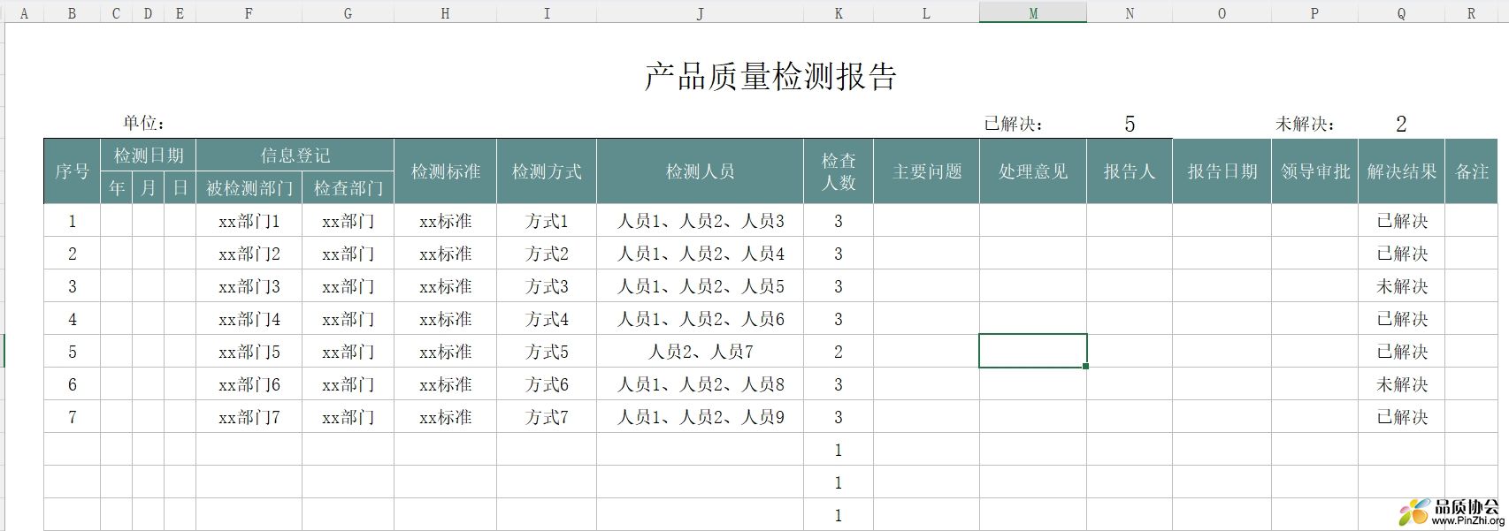Click the 主要问题 header cell
The width and height of the screenshot is (1509, 531).
coord(926,171)
